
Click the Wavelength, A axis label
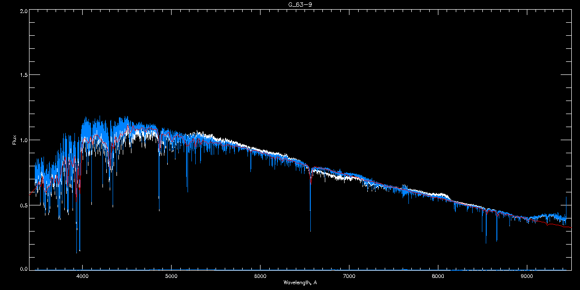pyautogui.click(x=300, y=282)
